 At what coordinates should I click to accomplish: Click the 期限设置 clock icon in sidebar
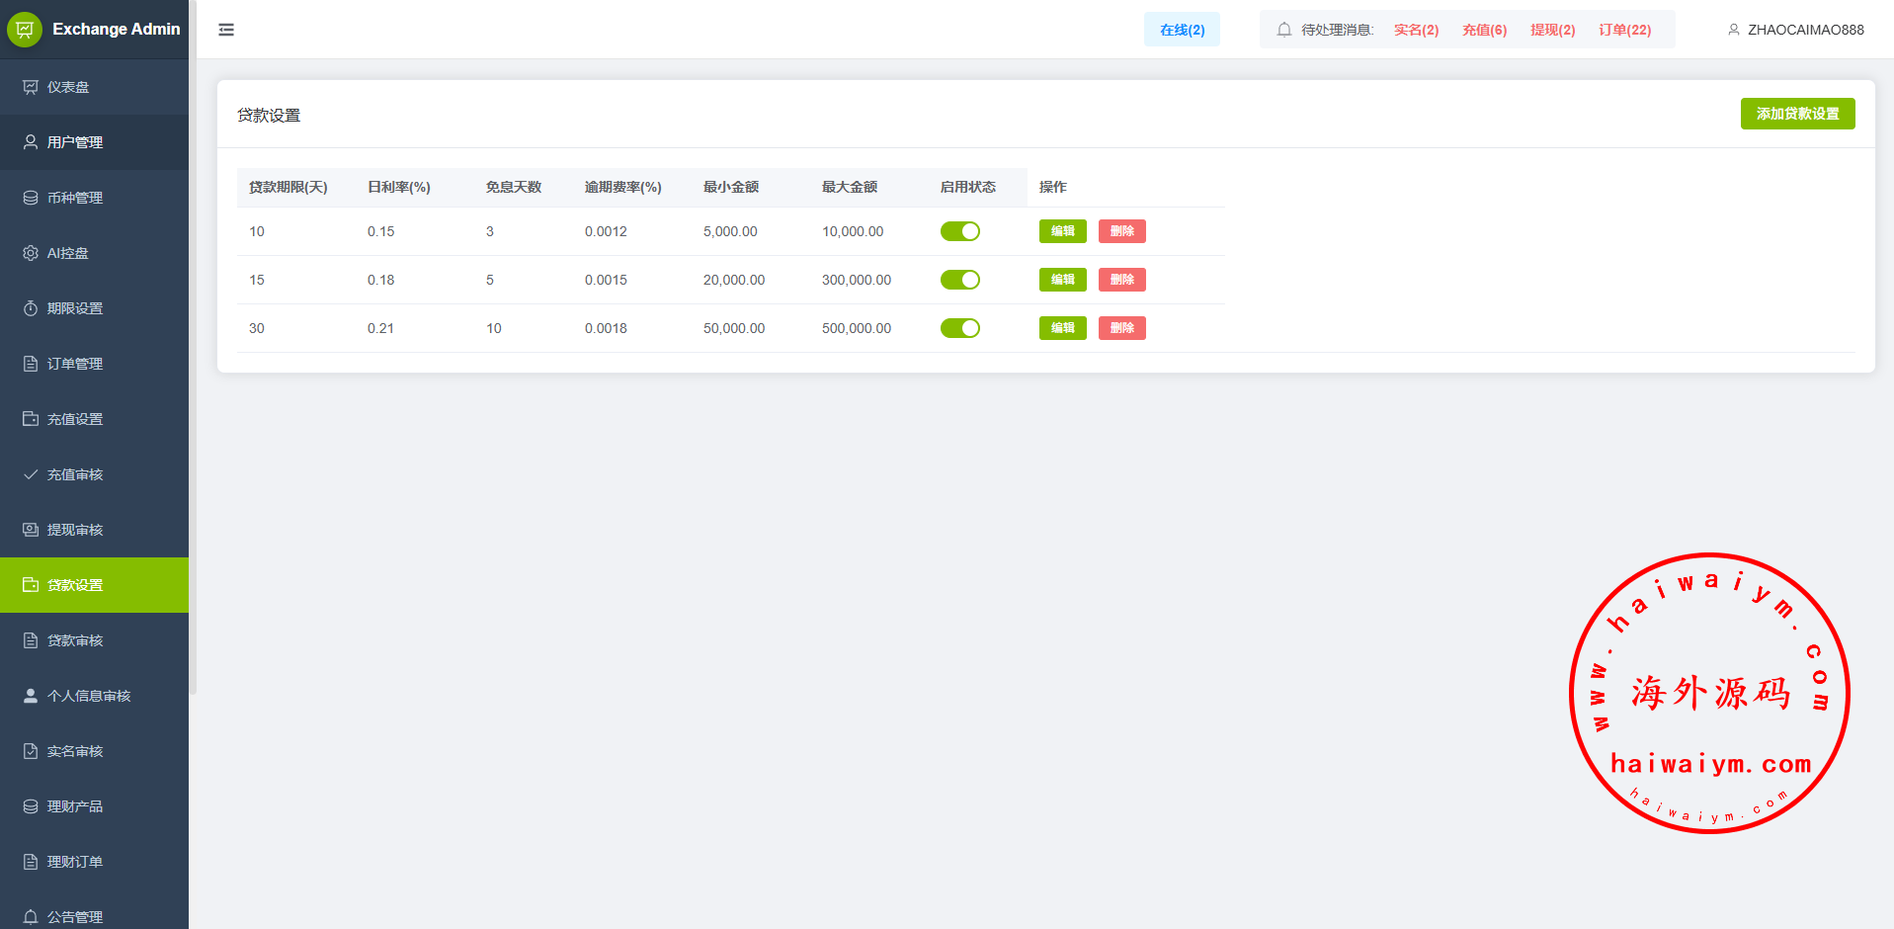(31, 308)
